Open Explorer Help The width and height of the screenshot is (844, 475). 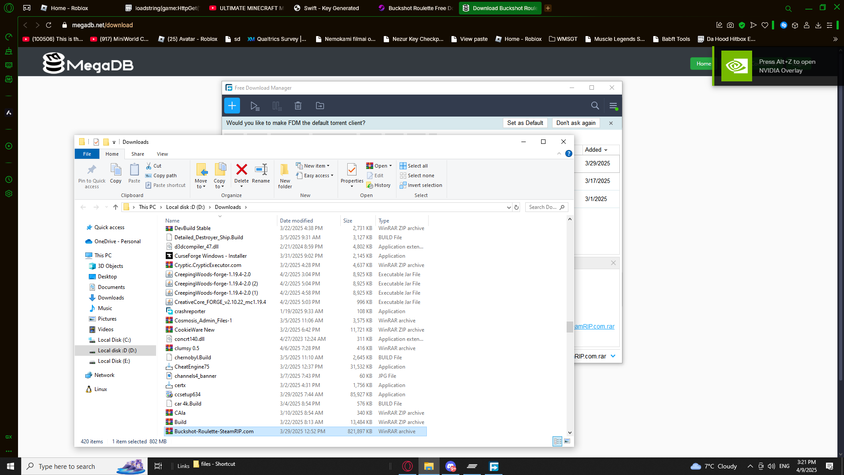pyautogui.click(x=569, y=153)
